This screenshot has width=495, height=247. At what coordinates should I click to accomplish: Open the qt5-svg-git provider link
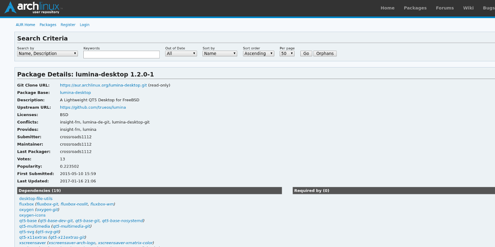point(48,232)
